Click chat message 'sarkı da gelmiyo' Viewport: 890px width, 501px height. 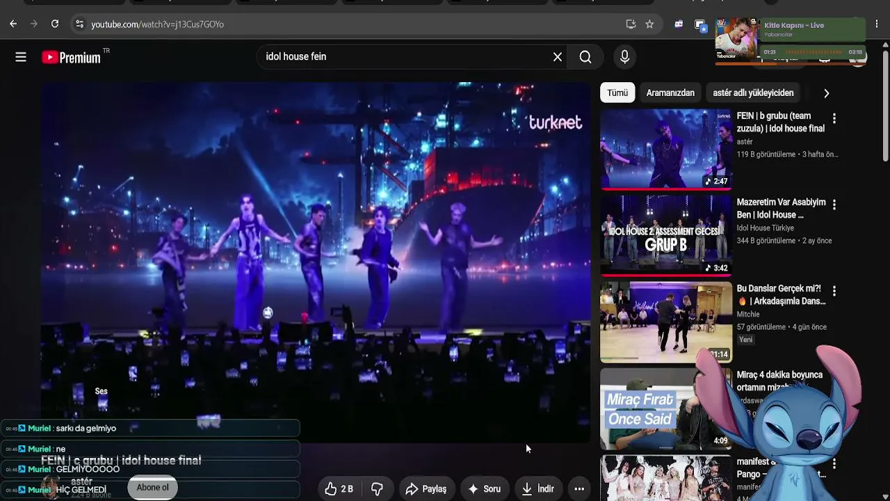pos(86,429)
